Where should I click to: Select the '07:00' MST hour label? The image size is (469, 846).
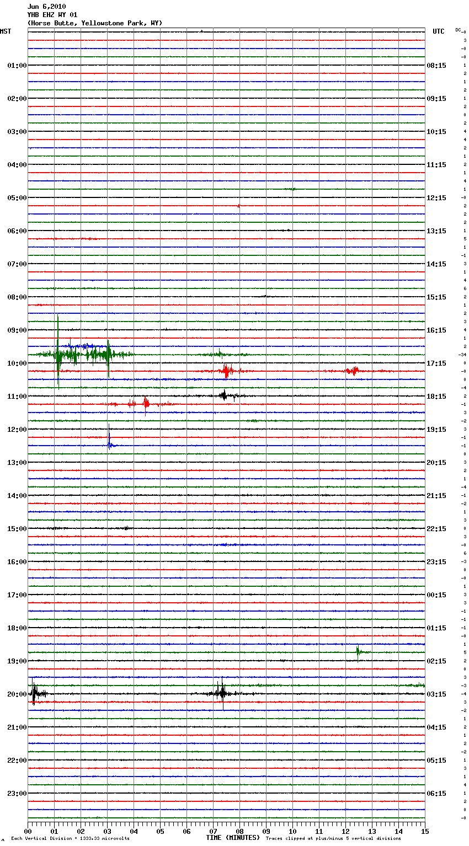[x=17, y=264]
